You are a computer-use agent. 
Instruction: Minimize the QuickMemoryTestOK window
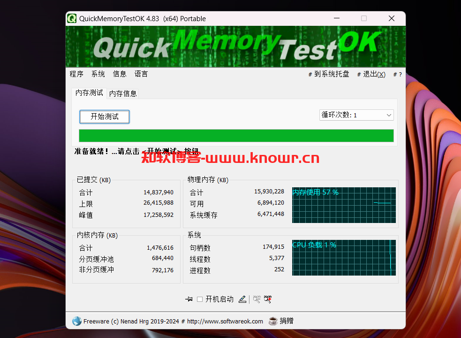[337, 18]
